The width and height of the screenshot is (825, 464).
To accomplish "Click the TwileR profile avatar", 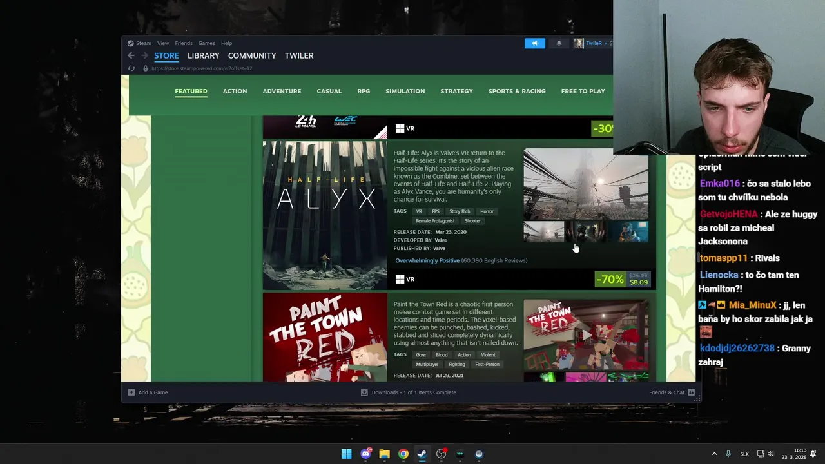I will 579,43.
